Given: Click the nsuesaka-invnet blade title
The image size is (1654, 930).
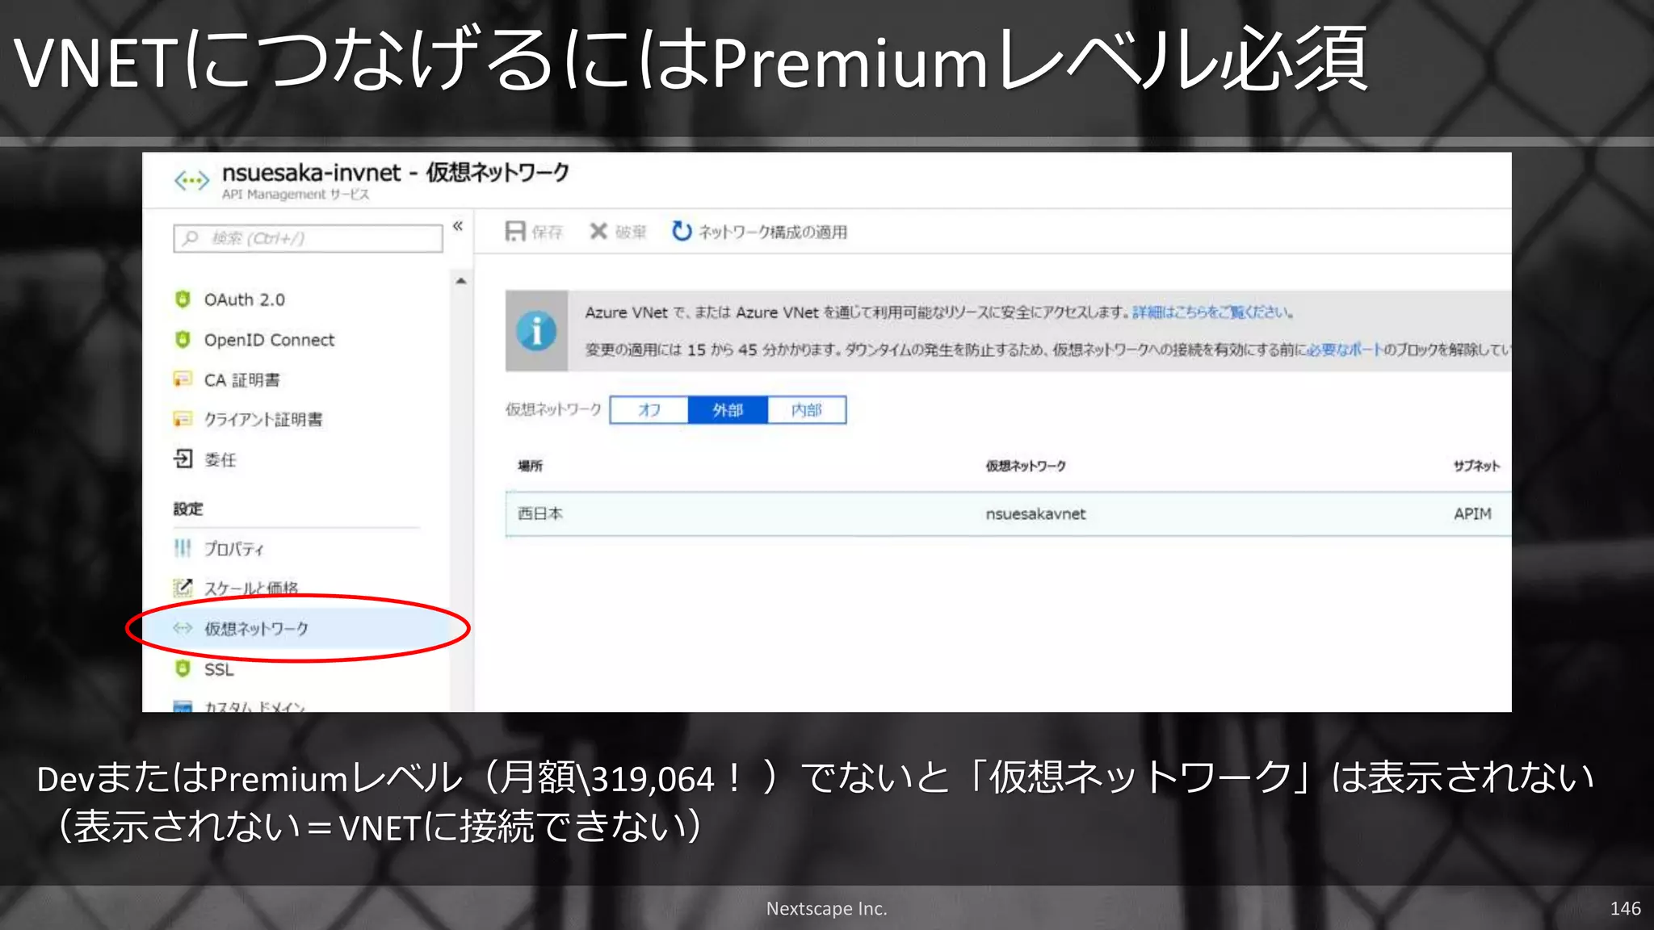Looking at the screenshot, I should point(396,172).
